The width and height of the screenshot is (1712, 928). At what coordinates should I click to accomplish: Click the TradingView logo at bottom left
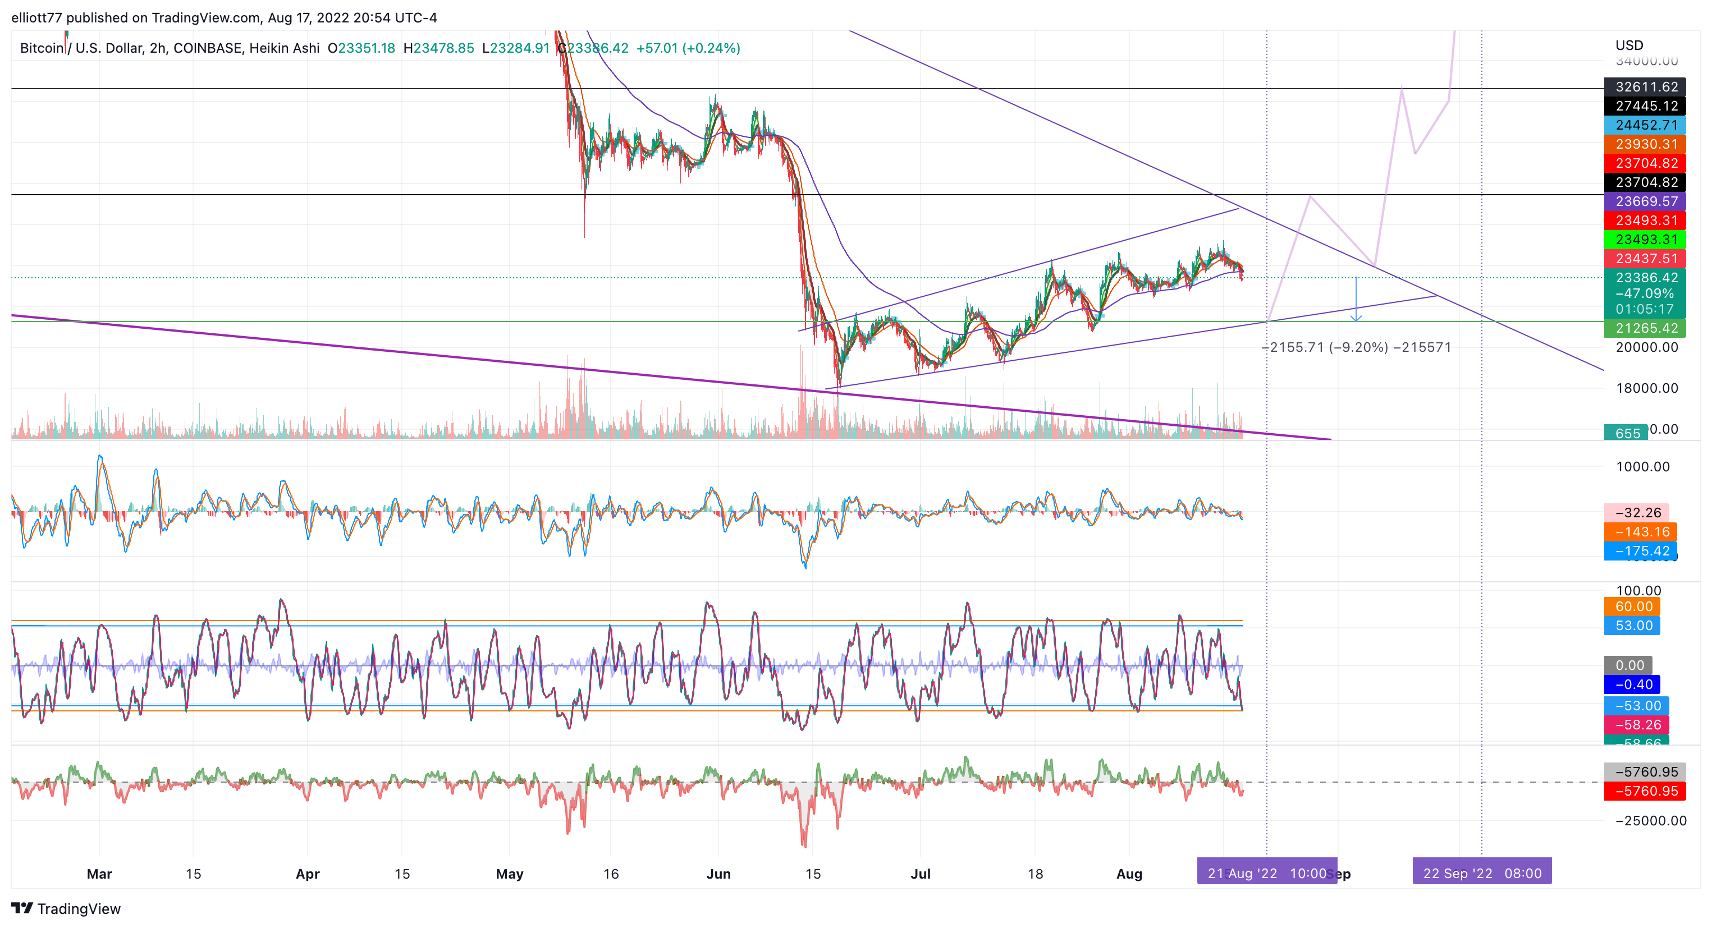tap(66, 908)
